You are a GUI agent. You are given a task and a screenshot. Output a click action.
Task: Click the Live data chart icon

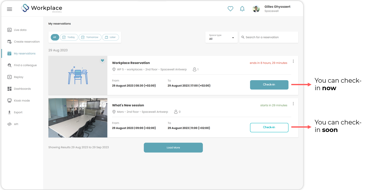click(9, 30)
